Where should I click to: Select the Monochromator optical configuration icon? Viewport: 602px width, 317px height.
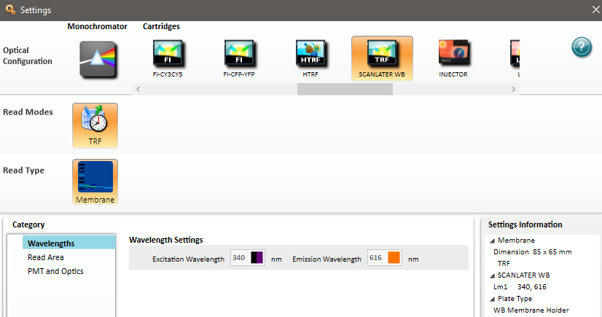point(98,60)
